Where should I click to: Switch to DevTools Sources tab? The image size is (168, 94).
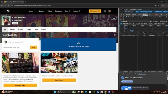pyautogui.click(x=139, y=15)
